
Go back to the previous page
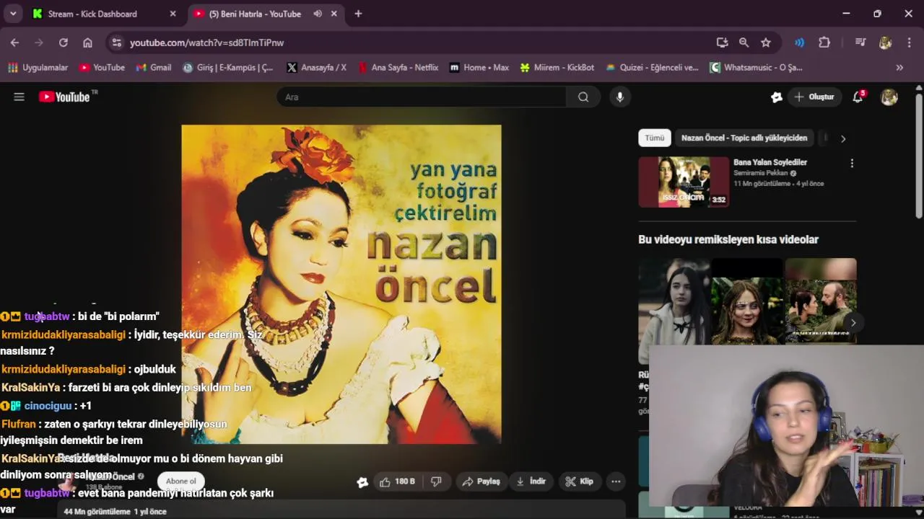point(14,43)
